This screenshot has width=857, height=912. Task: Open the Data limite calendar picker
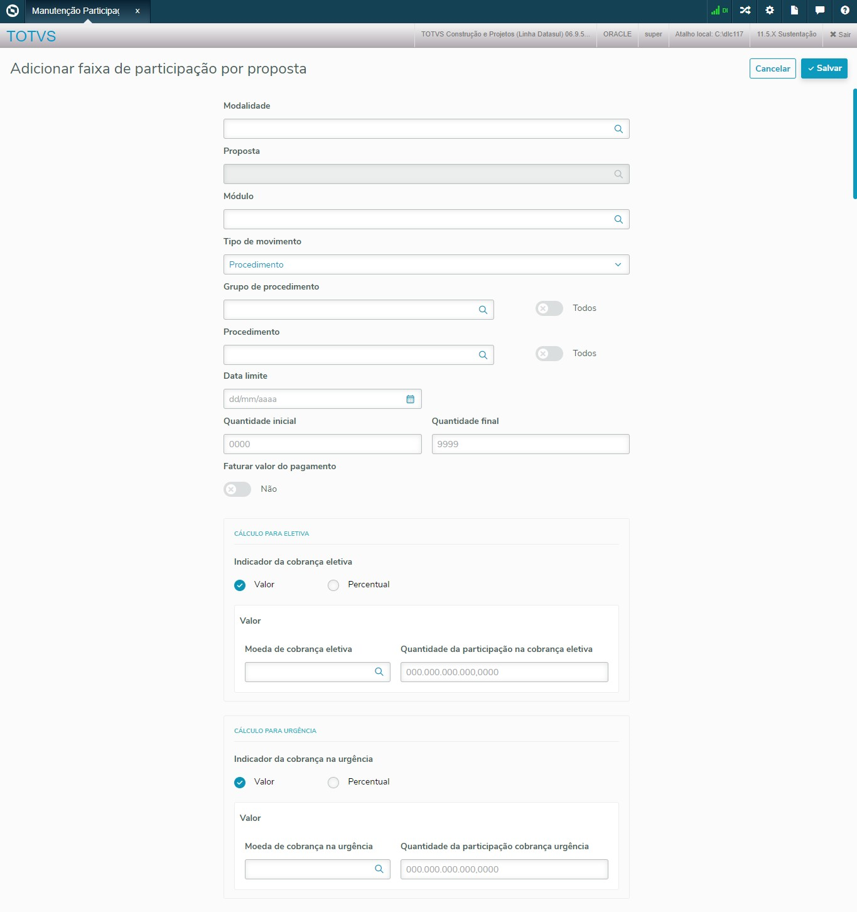point(411,399)
